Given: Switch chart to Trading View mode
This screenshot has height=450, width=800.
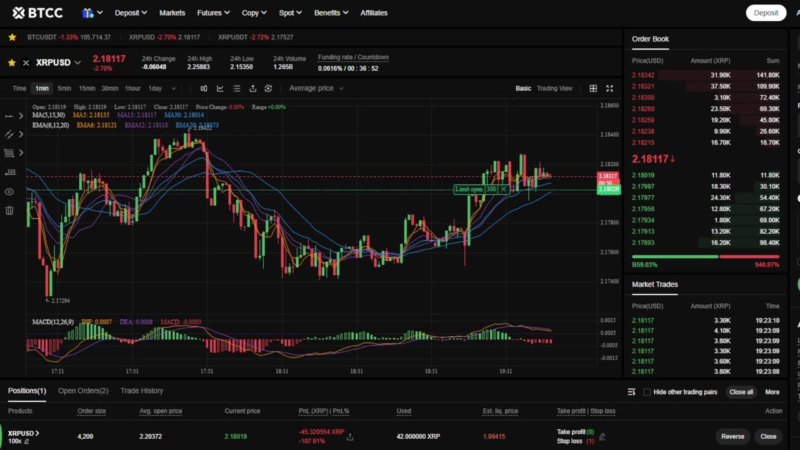Looking at the screenshot, I should 555,88.
